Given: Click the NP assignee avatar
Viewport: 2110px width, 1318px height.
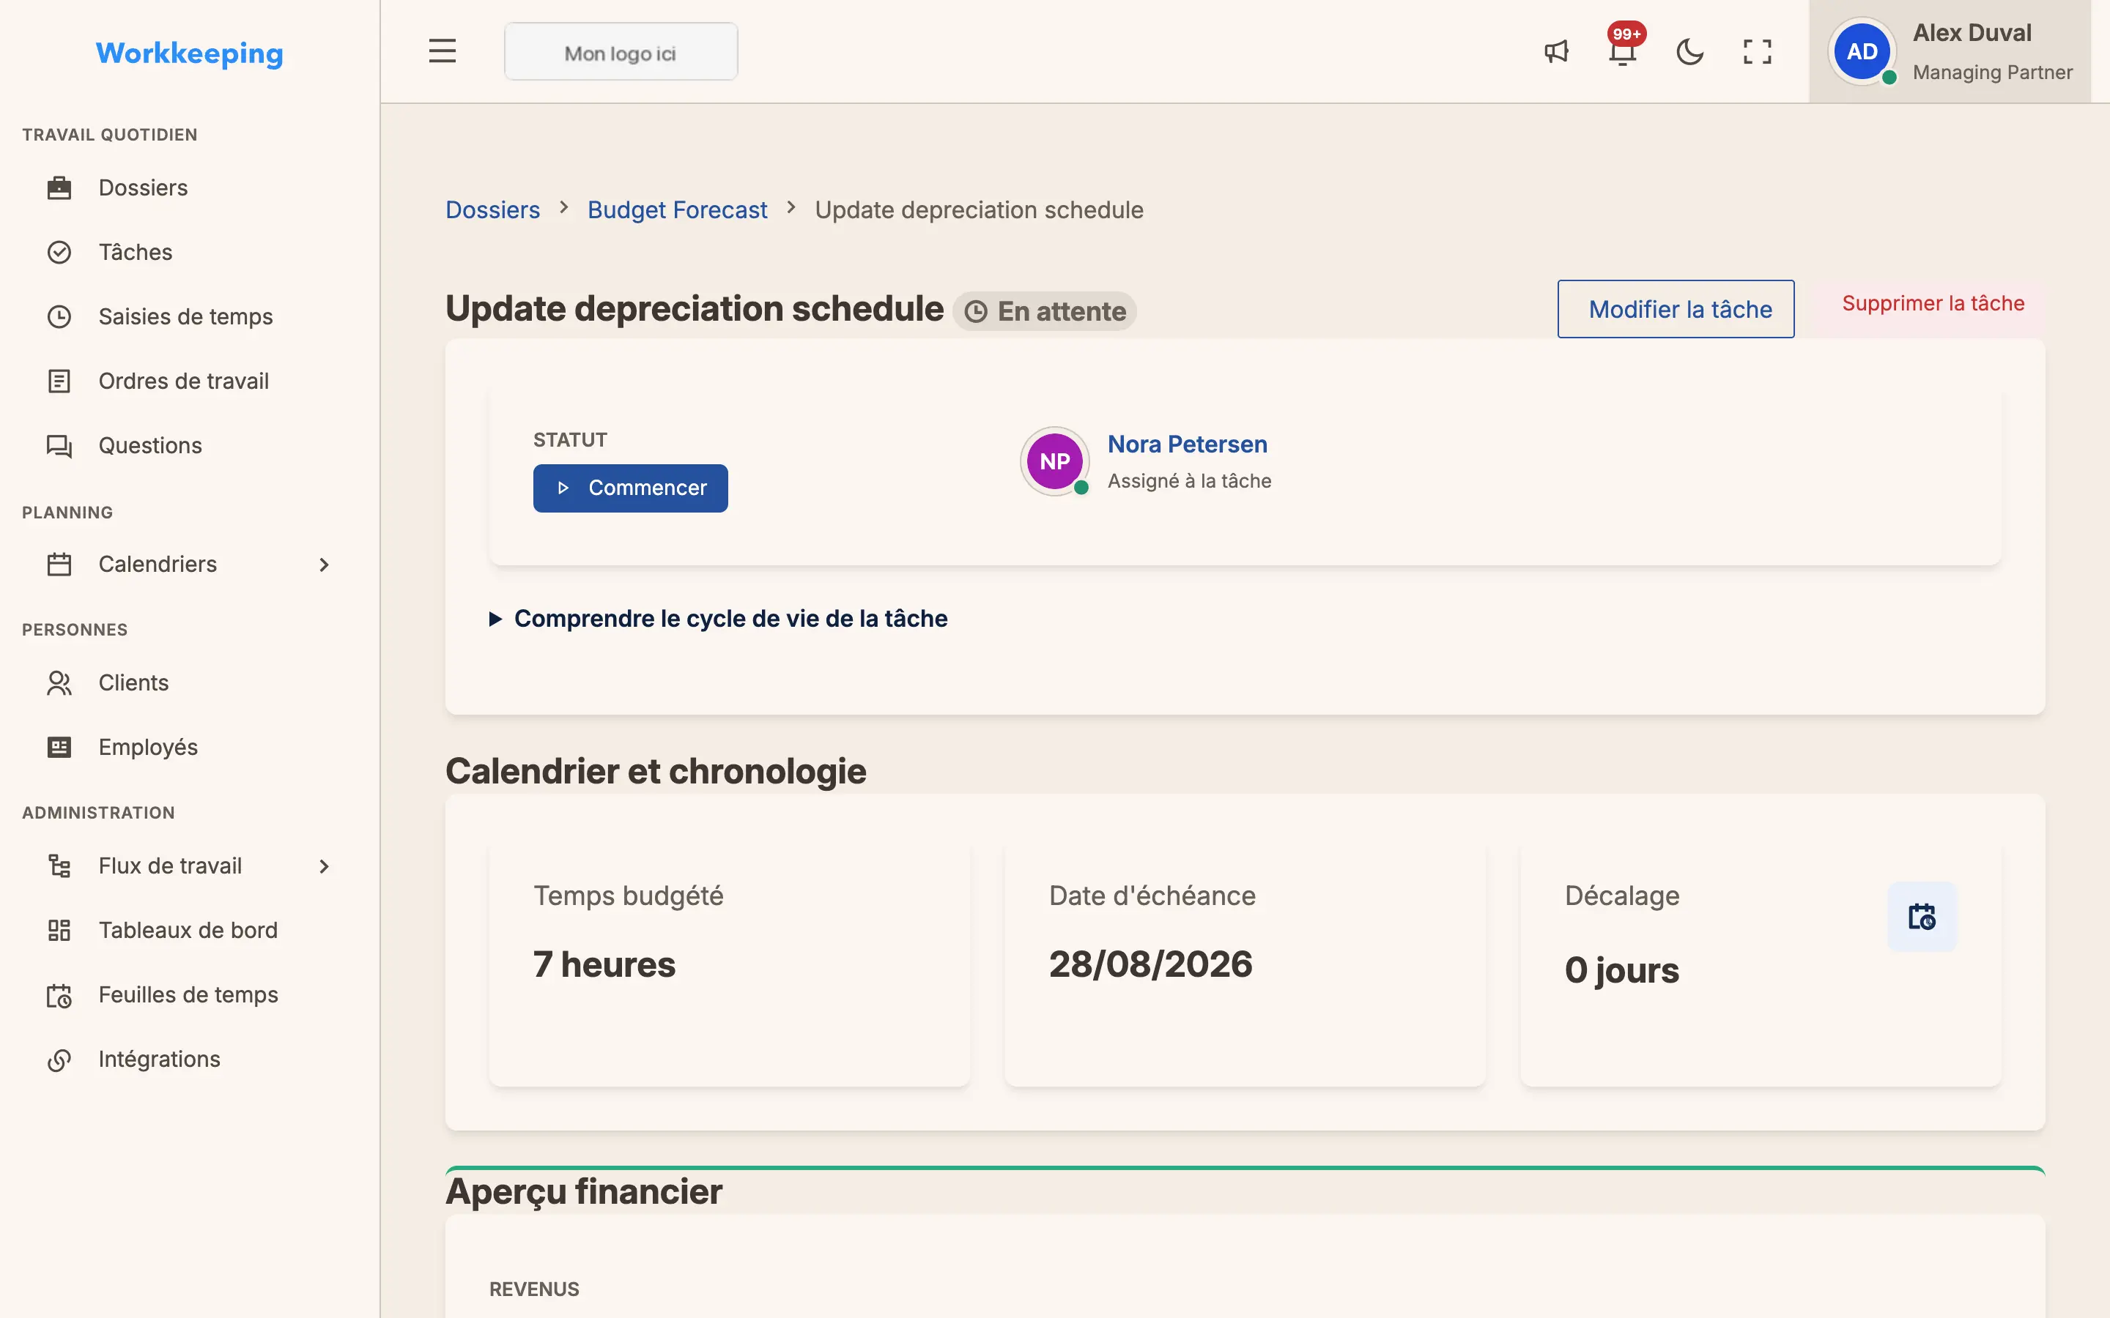Looking at the screenshot, I should point(1055,461).
